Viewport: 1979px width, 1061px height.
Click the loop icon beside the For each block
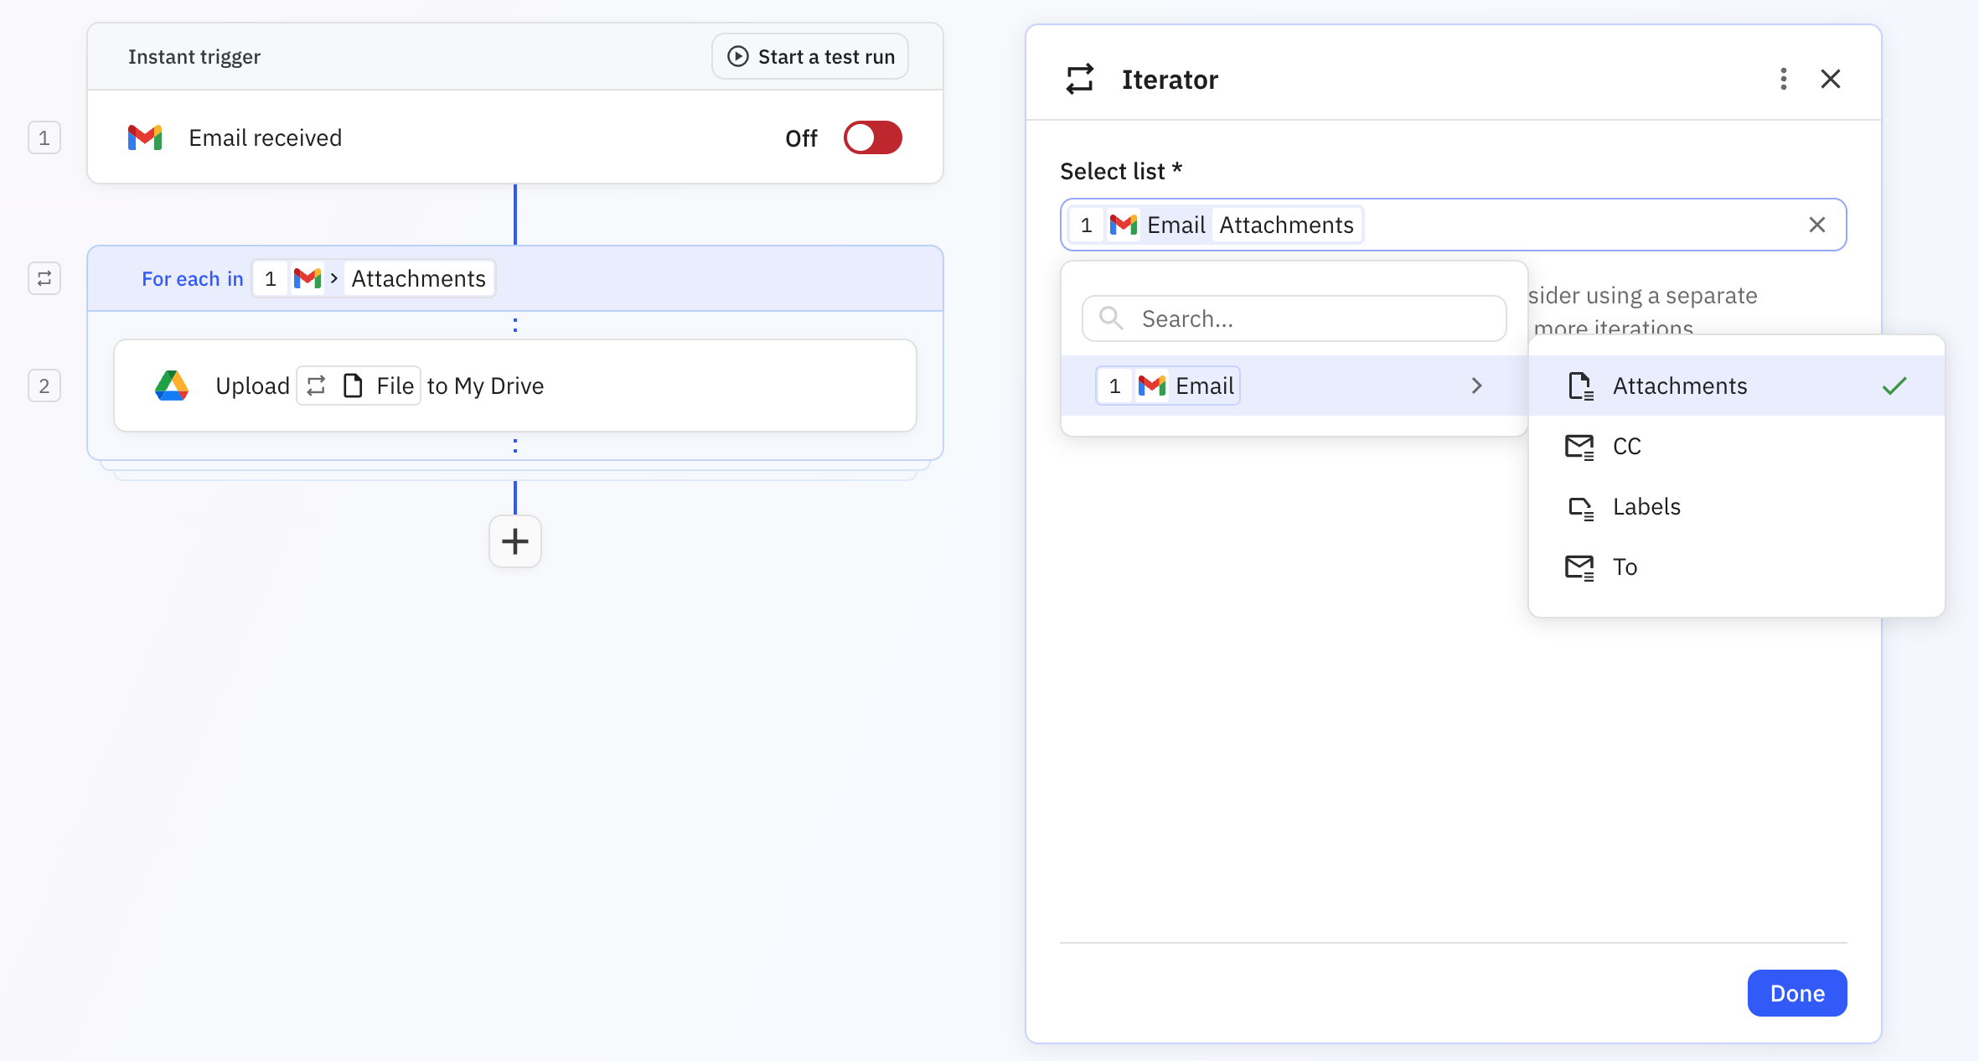tap(44, 277)
